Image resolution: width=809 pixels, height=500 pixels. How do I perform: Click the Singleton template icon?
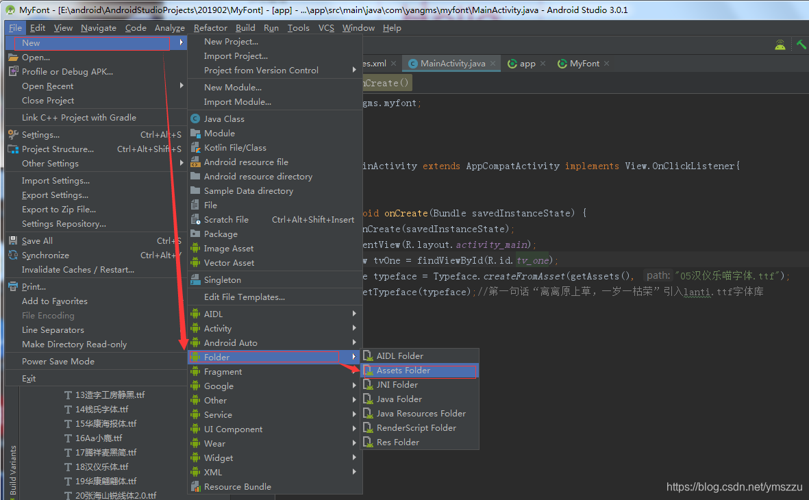[x=195, y=279]
